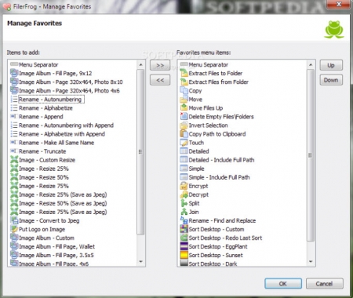353x298 pixels.
Task: Click the Copy Path to Clipboard icon
Action: click(x=184, y=133)
